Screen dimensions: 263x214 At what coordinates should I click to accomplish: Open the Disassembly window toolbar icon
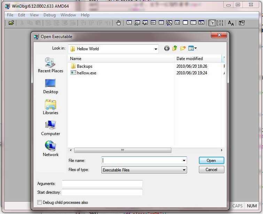click(x=177, y=23)
